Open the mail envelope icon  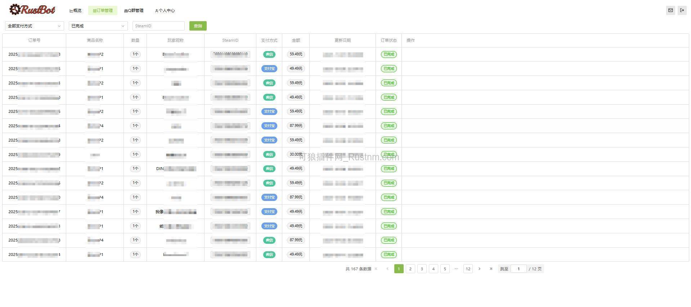click(x=670, y=10)
